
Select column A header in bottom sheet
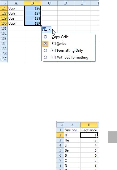72,125
